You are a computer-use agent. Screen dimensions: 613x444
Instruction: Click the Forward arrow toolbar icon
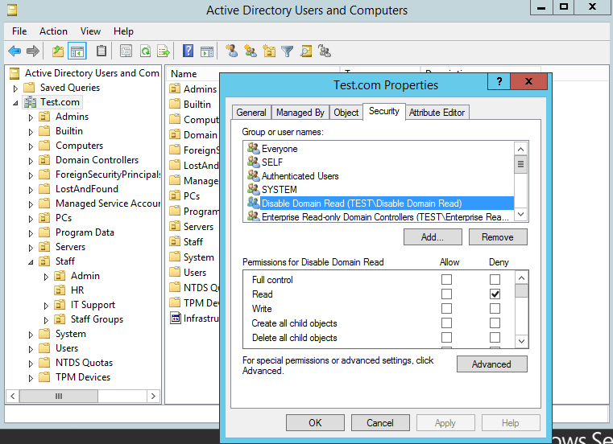(x=33, y=51)
